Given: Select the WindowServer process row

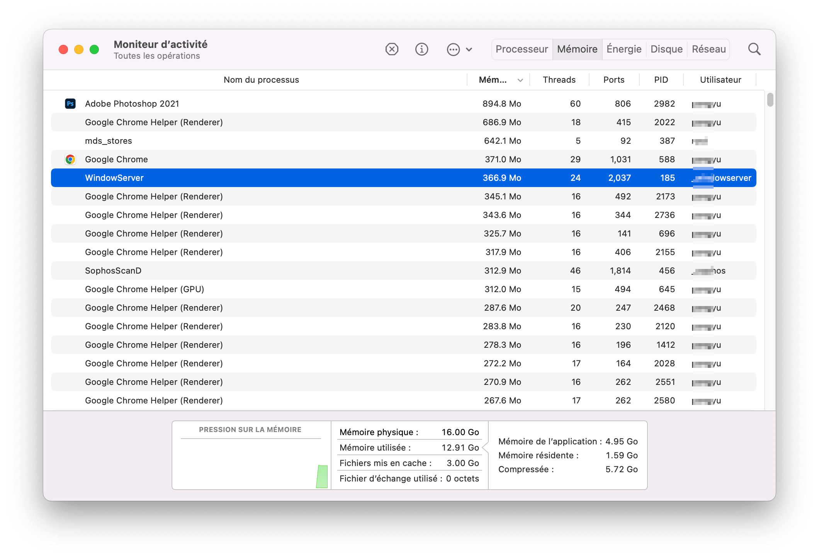Looking at the screenshot, I should coord(404,178).
